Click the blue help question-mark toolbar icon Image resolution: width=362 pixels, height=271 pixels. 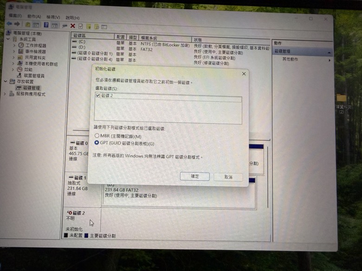(46, 25)
